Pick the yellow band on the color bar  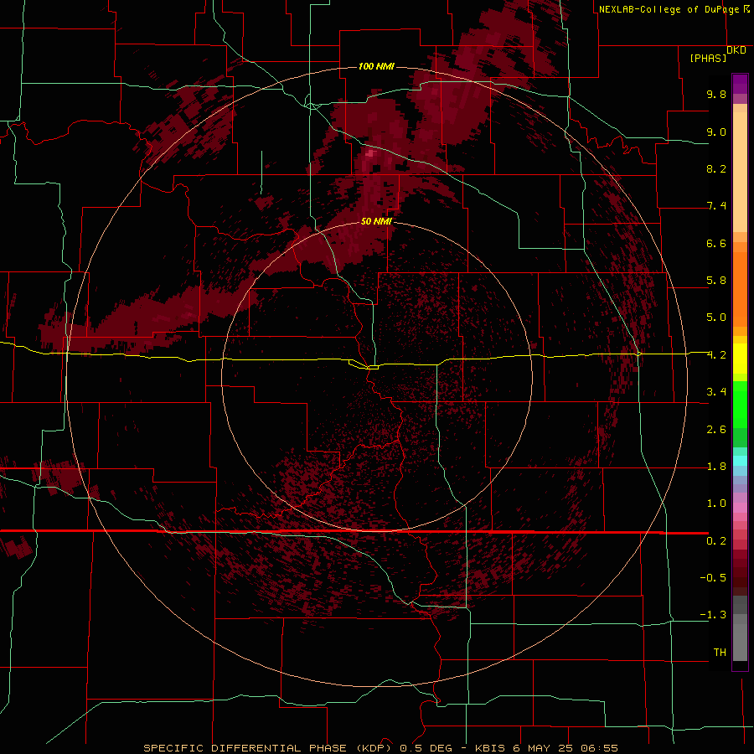point(740,359)
